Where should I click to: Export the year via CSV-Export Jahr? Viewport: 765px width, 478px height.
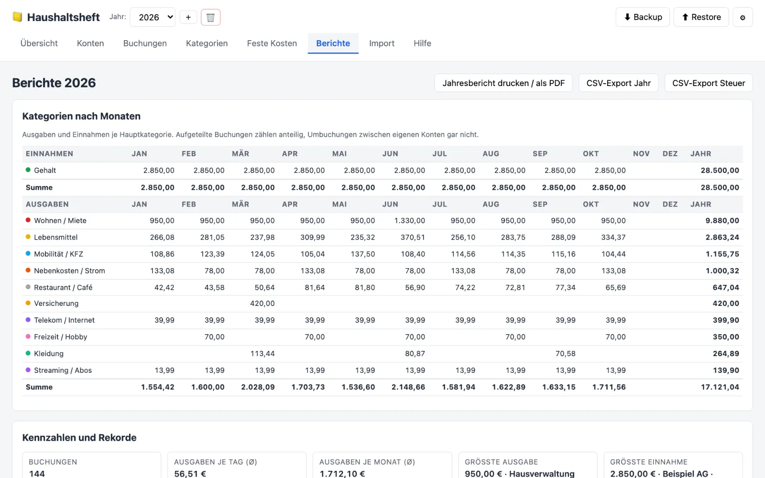coord(618,83)
